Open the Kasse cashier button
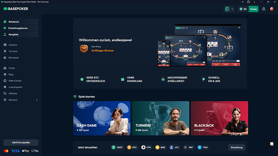Screen dimensions: 278x156 [x=254, y=9]
